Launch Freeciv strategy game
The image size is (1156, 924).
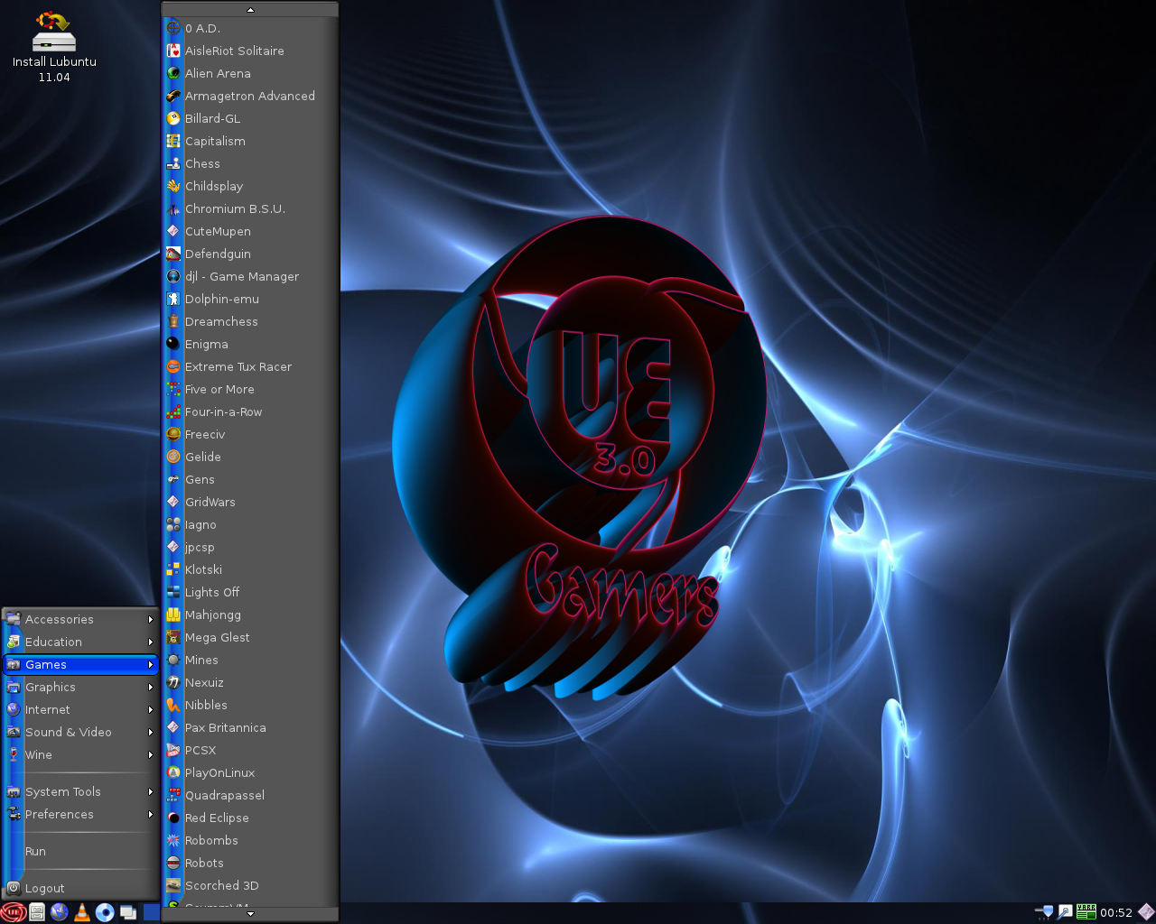250,434
